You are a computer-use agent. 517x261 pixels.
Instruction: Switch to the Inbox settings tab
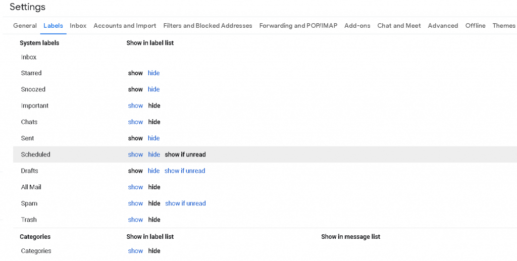click(x=78, y=26)
